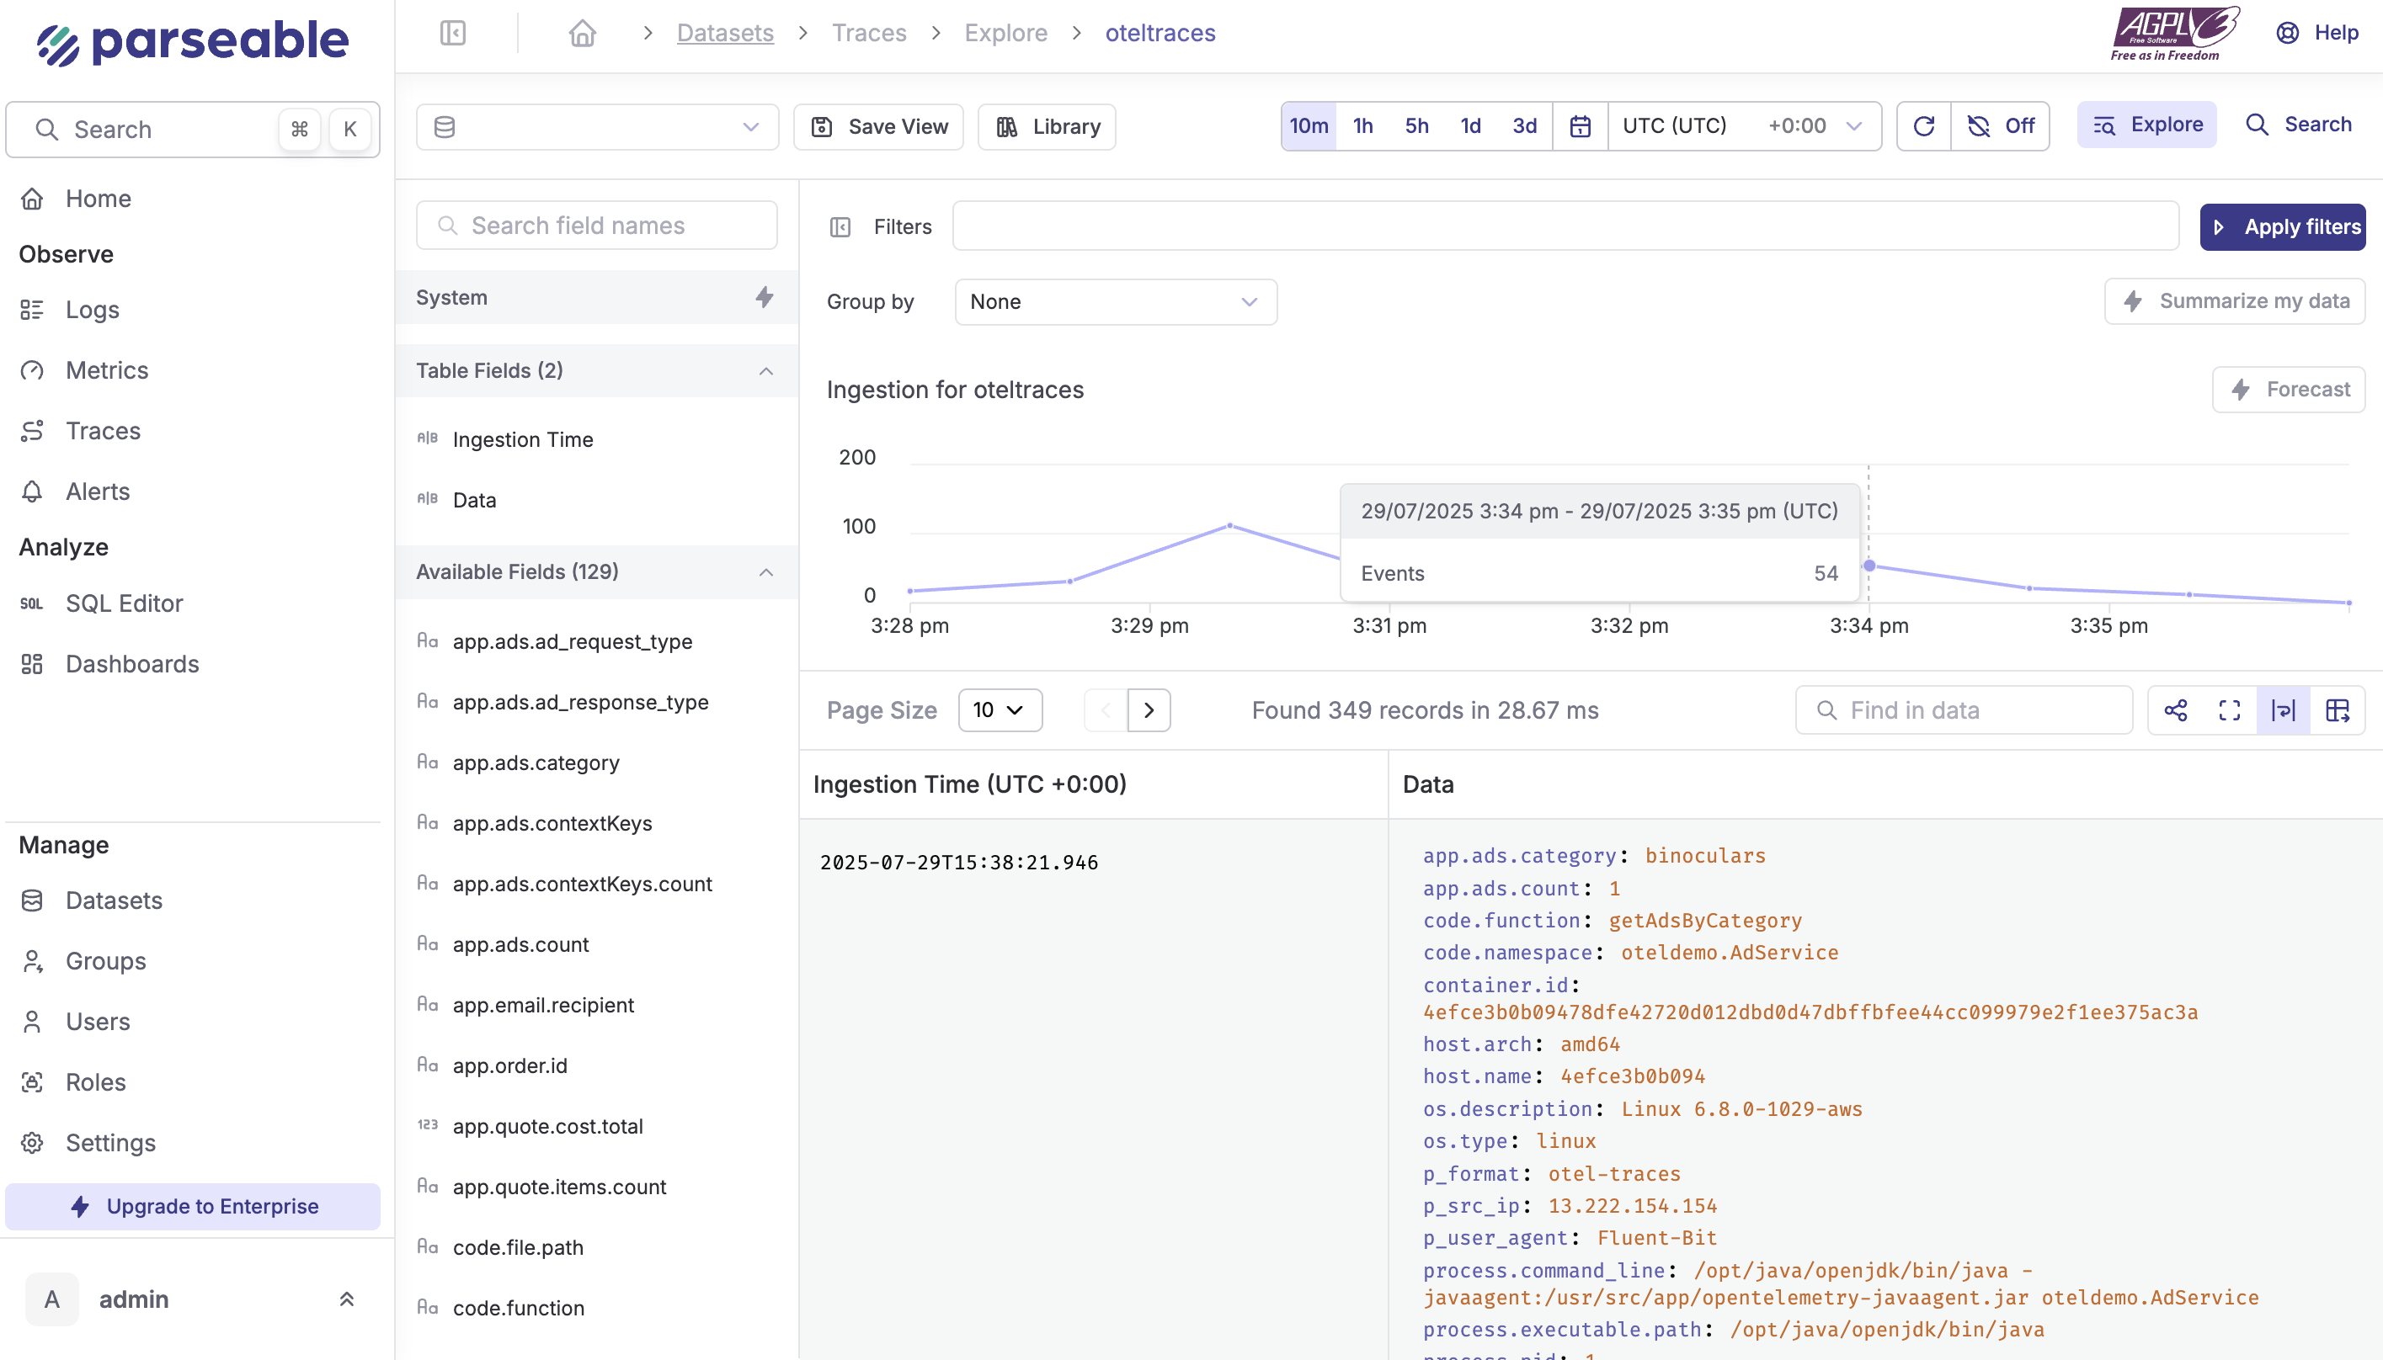
Task: Switch to Search mode
Action: point(2299,125)
